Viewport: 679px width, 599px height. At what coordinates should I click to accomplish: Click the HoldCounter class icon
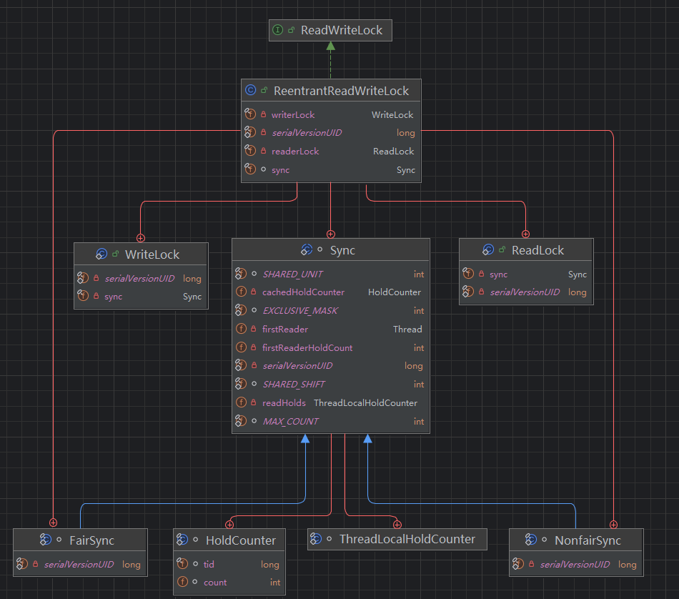tap(182, 540)
